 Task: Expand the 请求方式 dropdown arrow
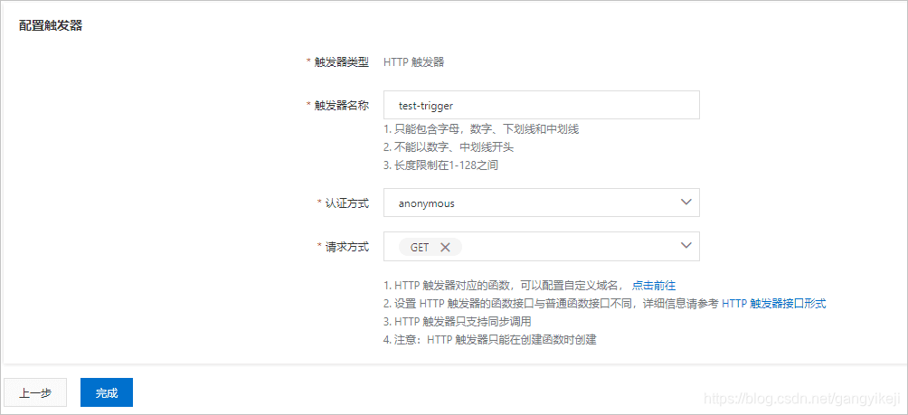(x=686, y=245)
